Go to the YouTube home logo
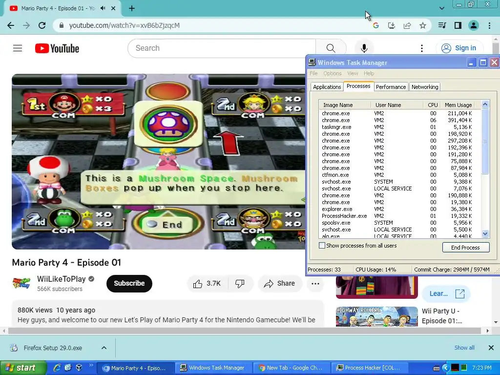500x375 pixels. coord(57,48)
